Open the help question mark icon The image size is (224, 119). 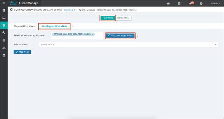click(201, 4)
